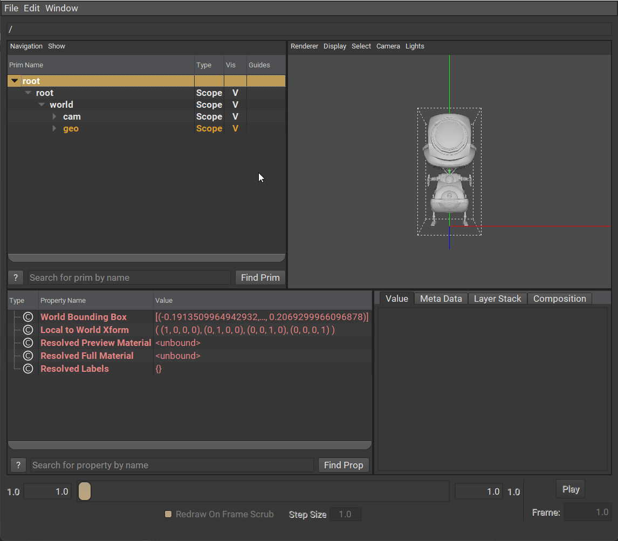Switch to the Layer Stack tab
The width and height of the screenshot is (618, 541).
click(x=497, y=299)
